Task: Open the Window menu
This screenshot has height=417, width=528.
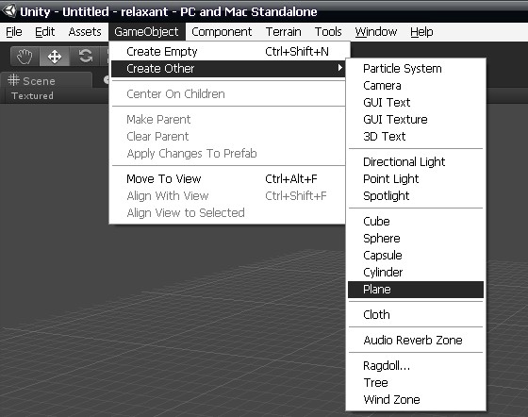Action: (376, 32)
